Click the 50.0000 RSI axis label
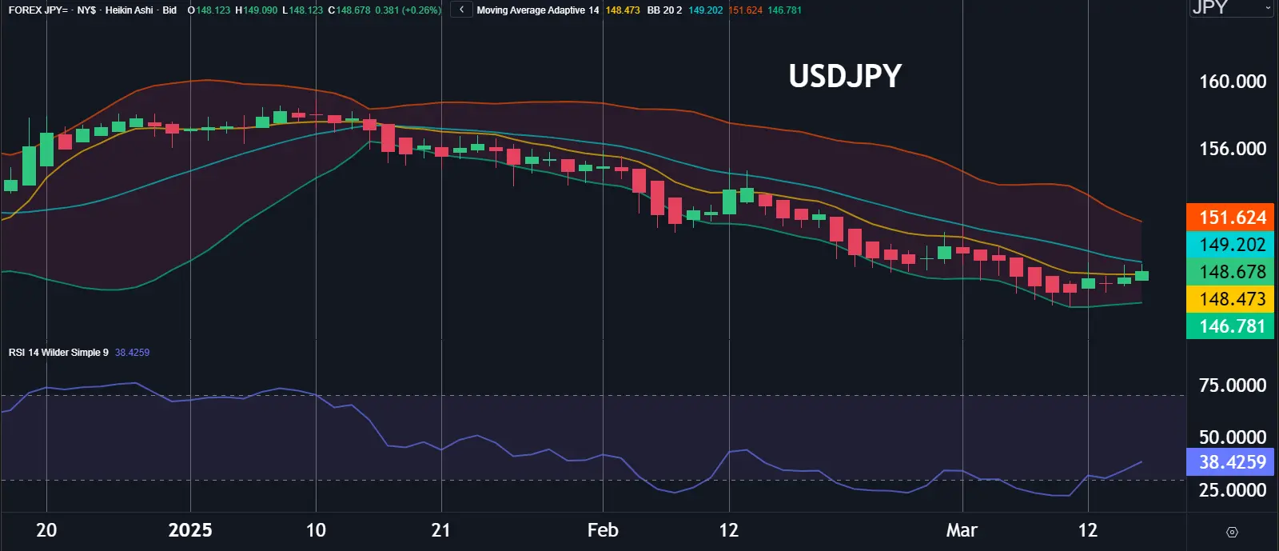Screen dimensions: 1279x551 [1233, 437]
